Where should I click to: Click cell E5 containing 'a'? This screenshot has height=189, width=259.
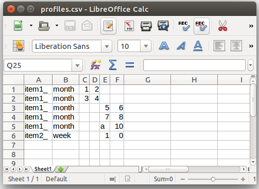coord(105,127)
